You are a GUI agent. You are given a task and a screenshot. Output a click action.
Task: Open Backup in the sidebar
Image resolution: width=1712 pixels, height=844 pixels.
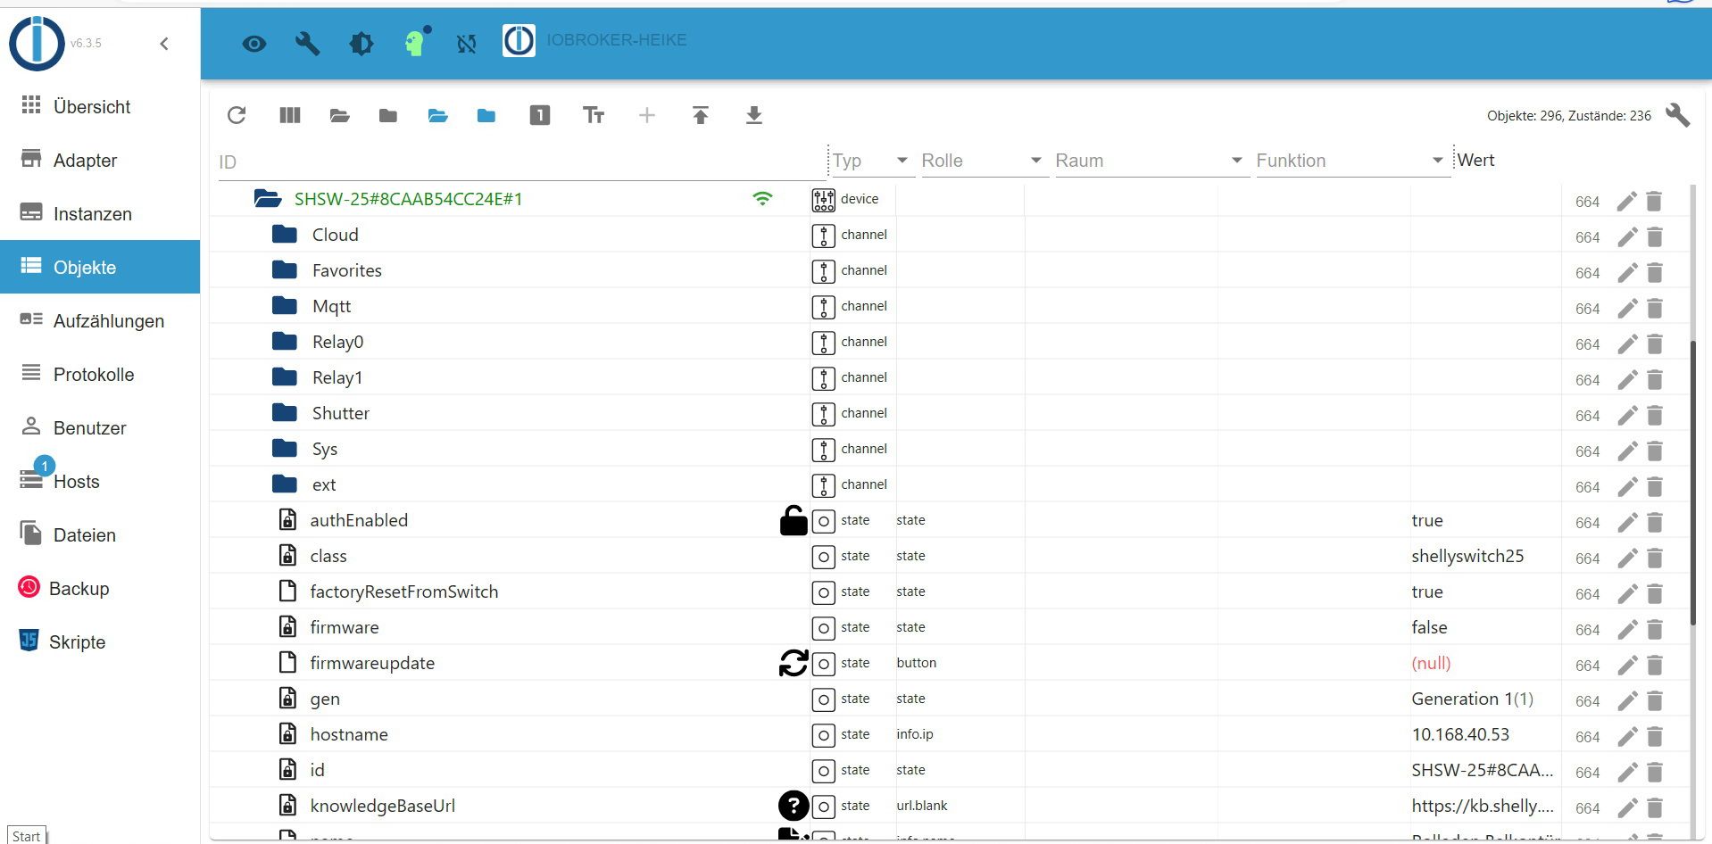100,588
